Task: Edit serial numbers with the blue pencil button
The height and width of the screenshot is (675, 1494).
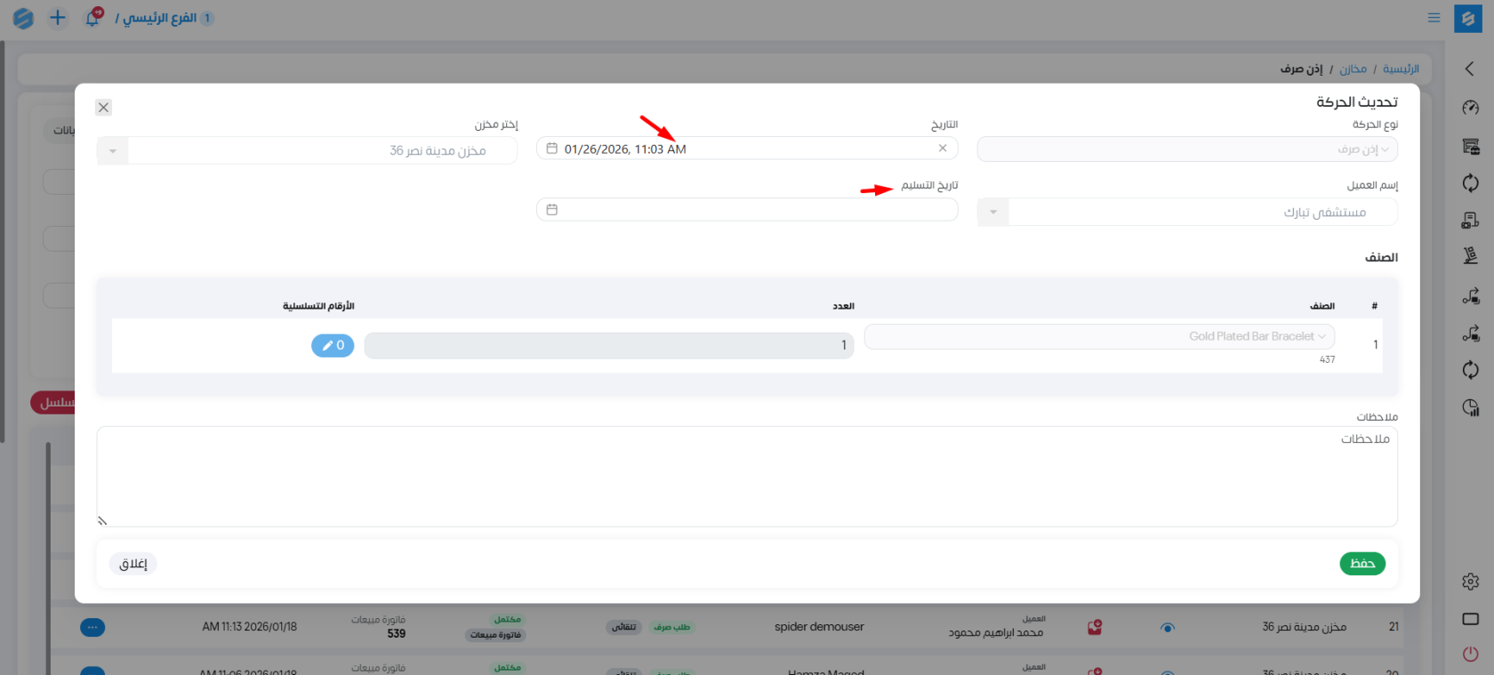Action: pos(333,345)
